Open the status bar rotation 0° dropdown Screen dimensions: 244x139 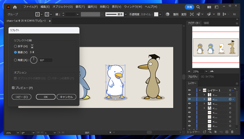pyautogui.click(x=33, y=133)
